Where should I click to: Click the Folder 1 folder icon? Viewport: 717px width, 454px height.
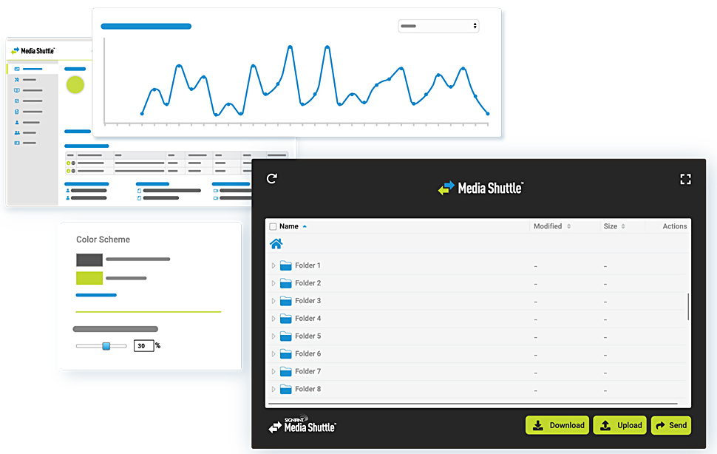click(x=286, y=265)
